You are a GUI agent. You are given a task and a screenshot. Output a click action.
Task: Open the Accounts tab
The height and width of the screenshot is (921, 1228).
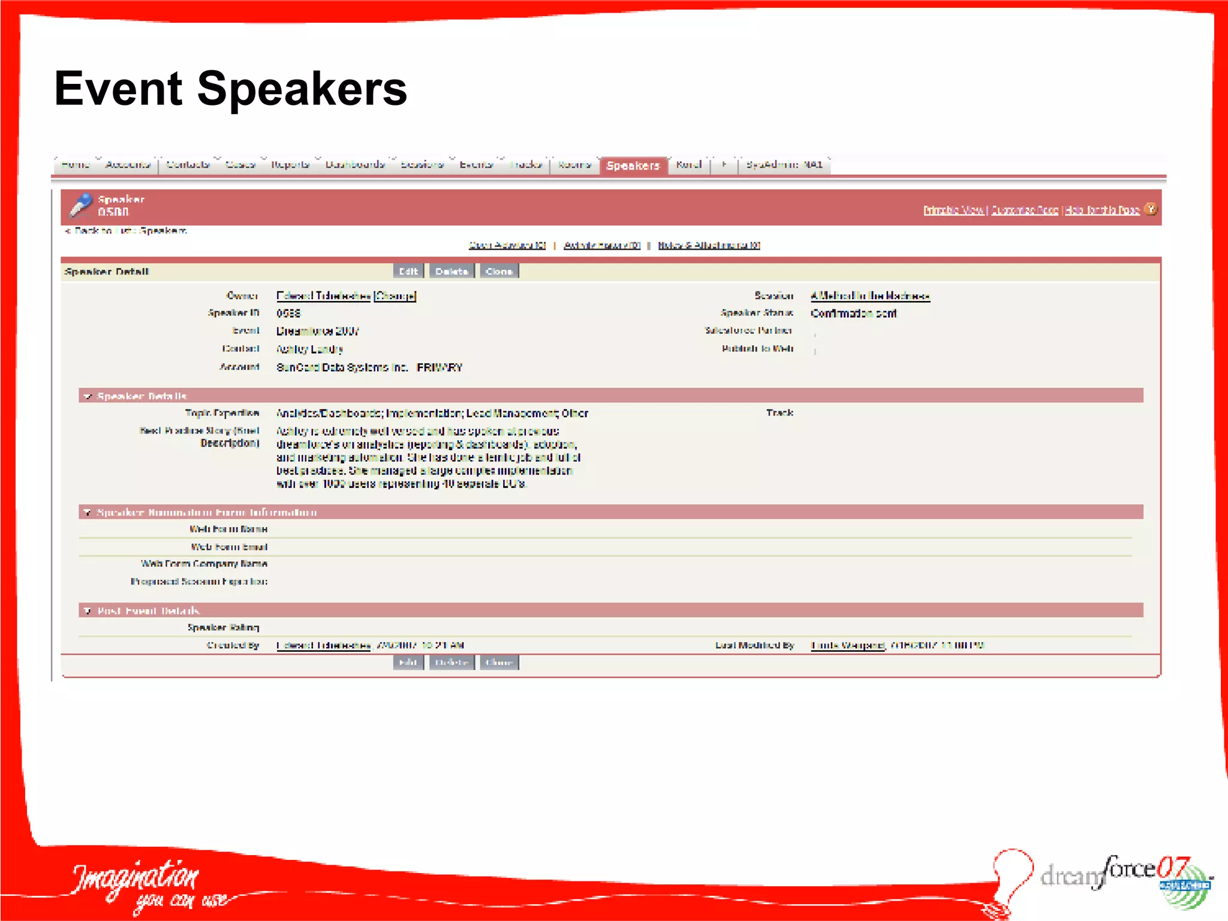(x=127, y=165)
